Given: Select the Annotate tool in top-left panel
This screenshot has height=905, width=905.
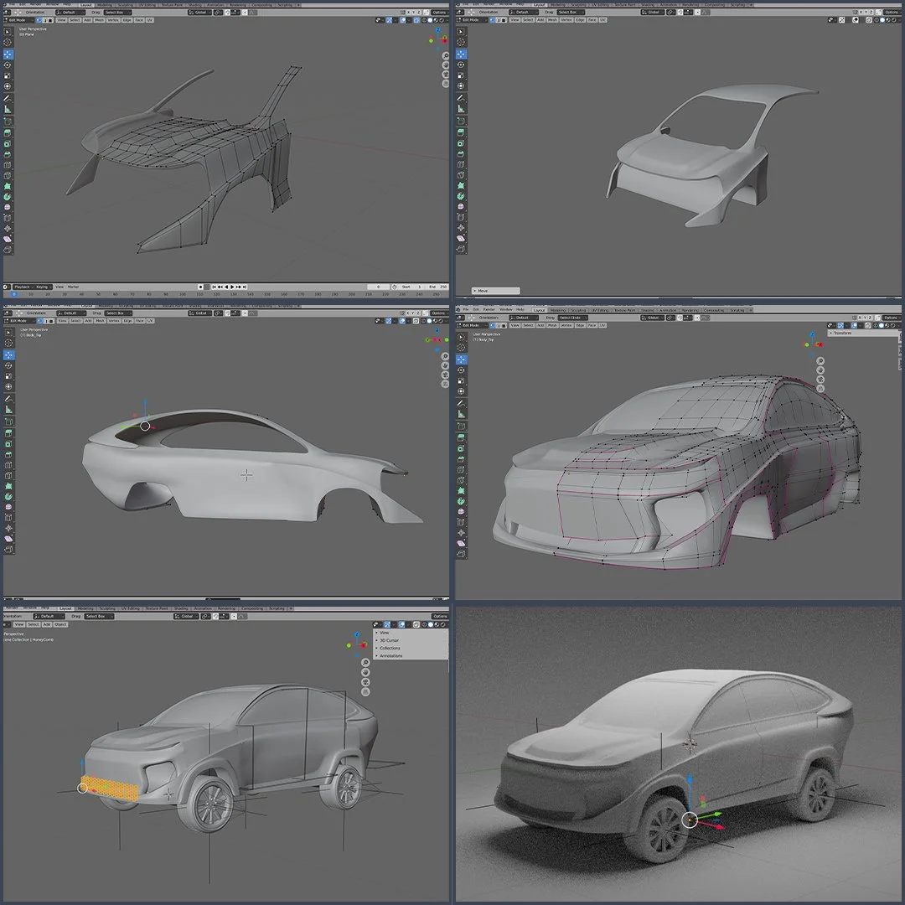Looking at the screenshot, I should point(8,99).
